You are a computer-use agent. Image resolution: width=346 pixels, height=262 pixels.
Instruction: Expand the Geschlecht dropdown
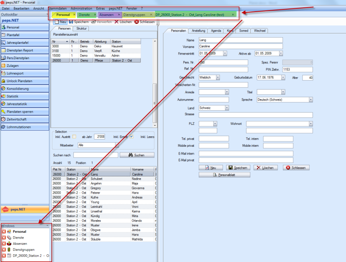click(218, 77)
